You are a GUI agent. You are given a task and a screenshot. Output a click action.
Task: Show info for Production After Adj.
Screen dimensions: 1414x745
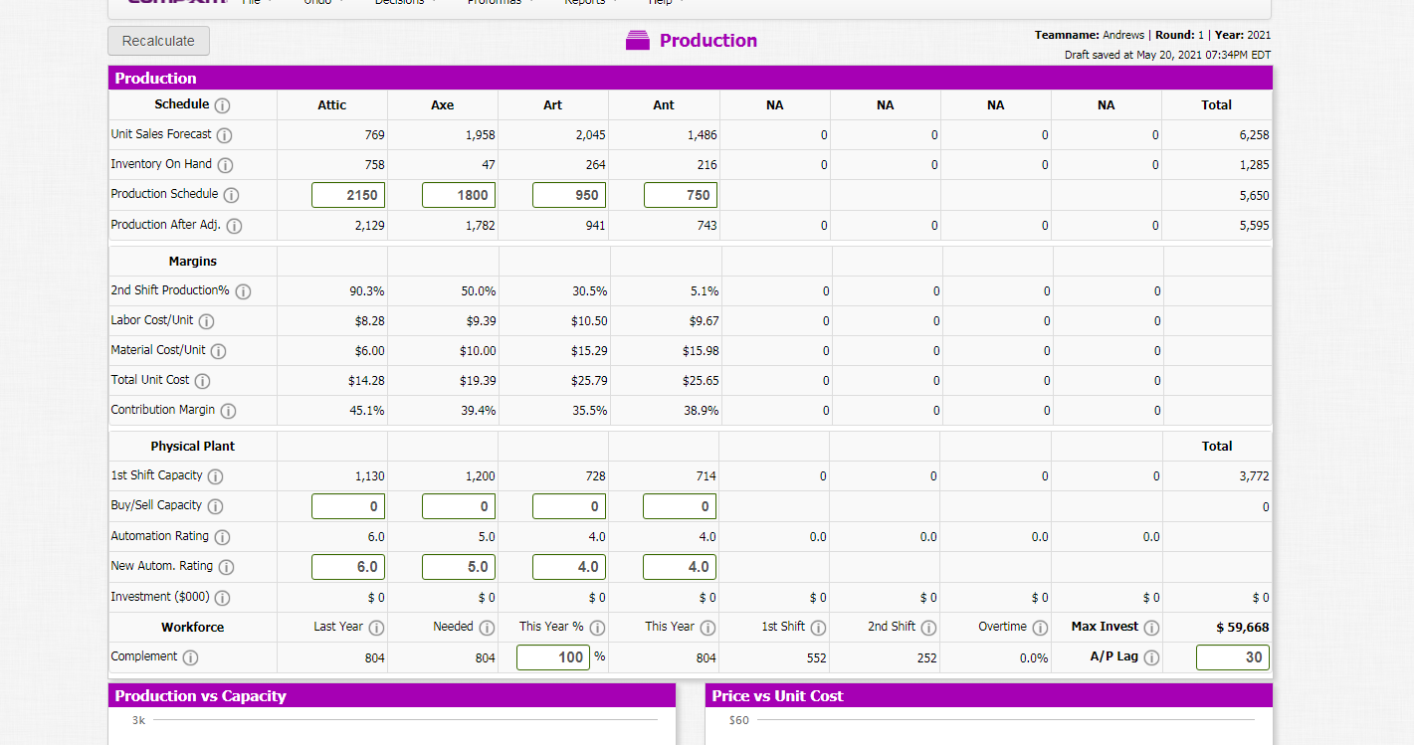point(235,226)
